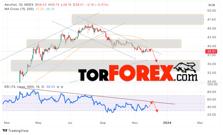The width and height of the screenshot is (223, 135).
Task: Select the gray resistance zone near 47.50
Action: (138, 19)
